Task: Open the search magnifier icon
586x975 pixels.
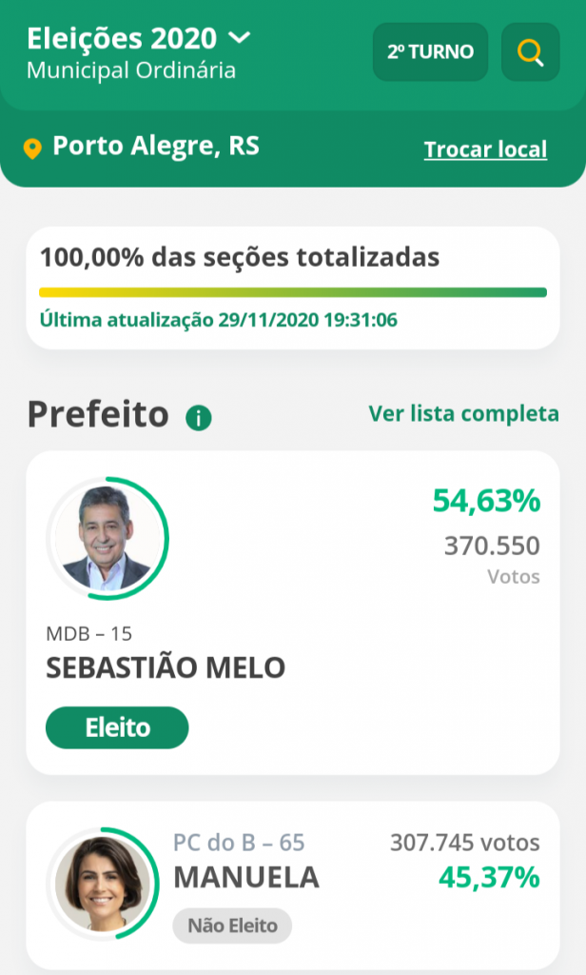Action: point(530,51)
